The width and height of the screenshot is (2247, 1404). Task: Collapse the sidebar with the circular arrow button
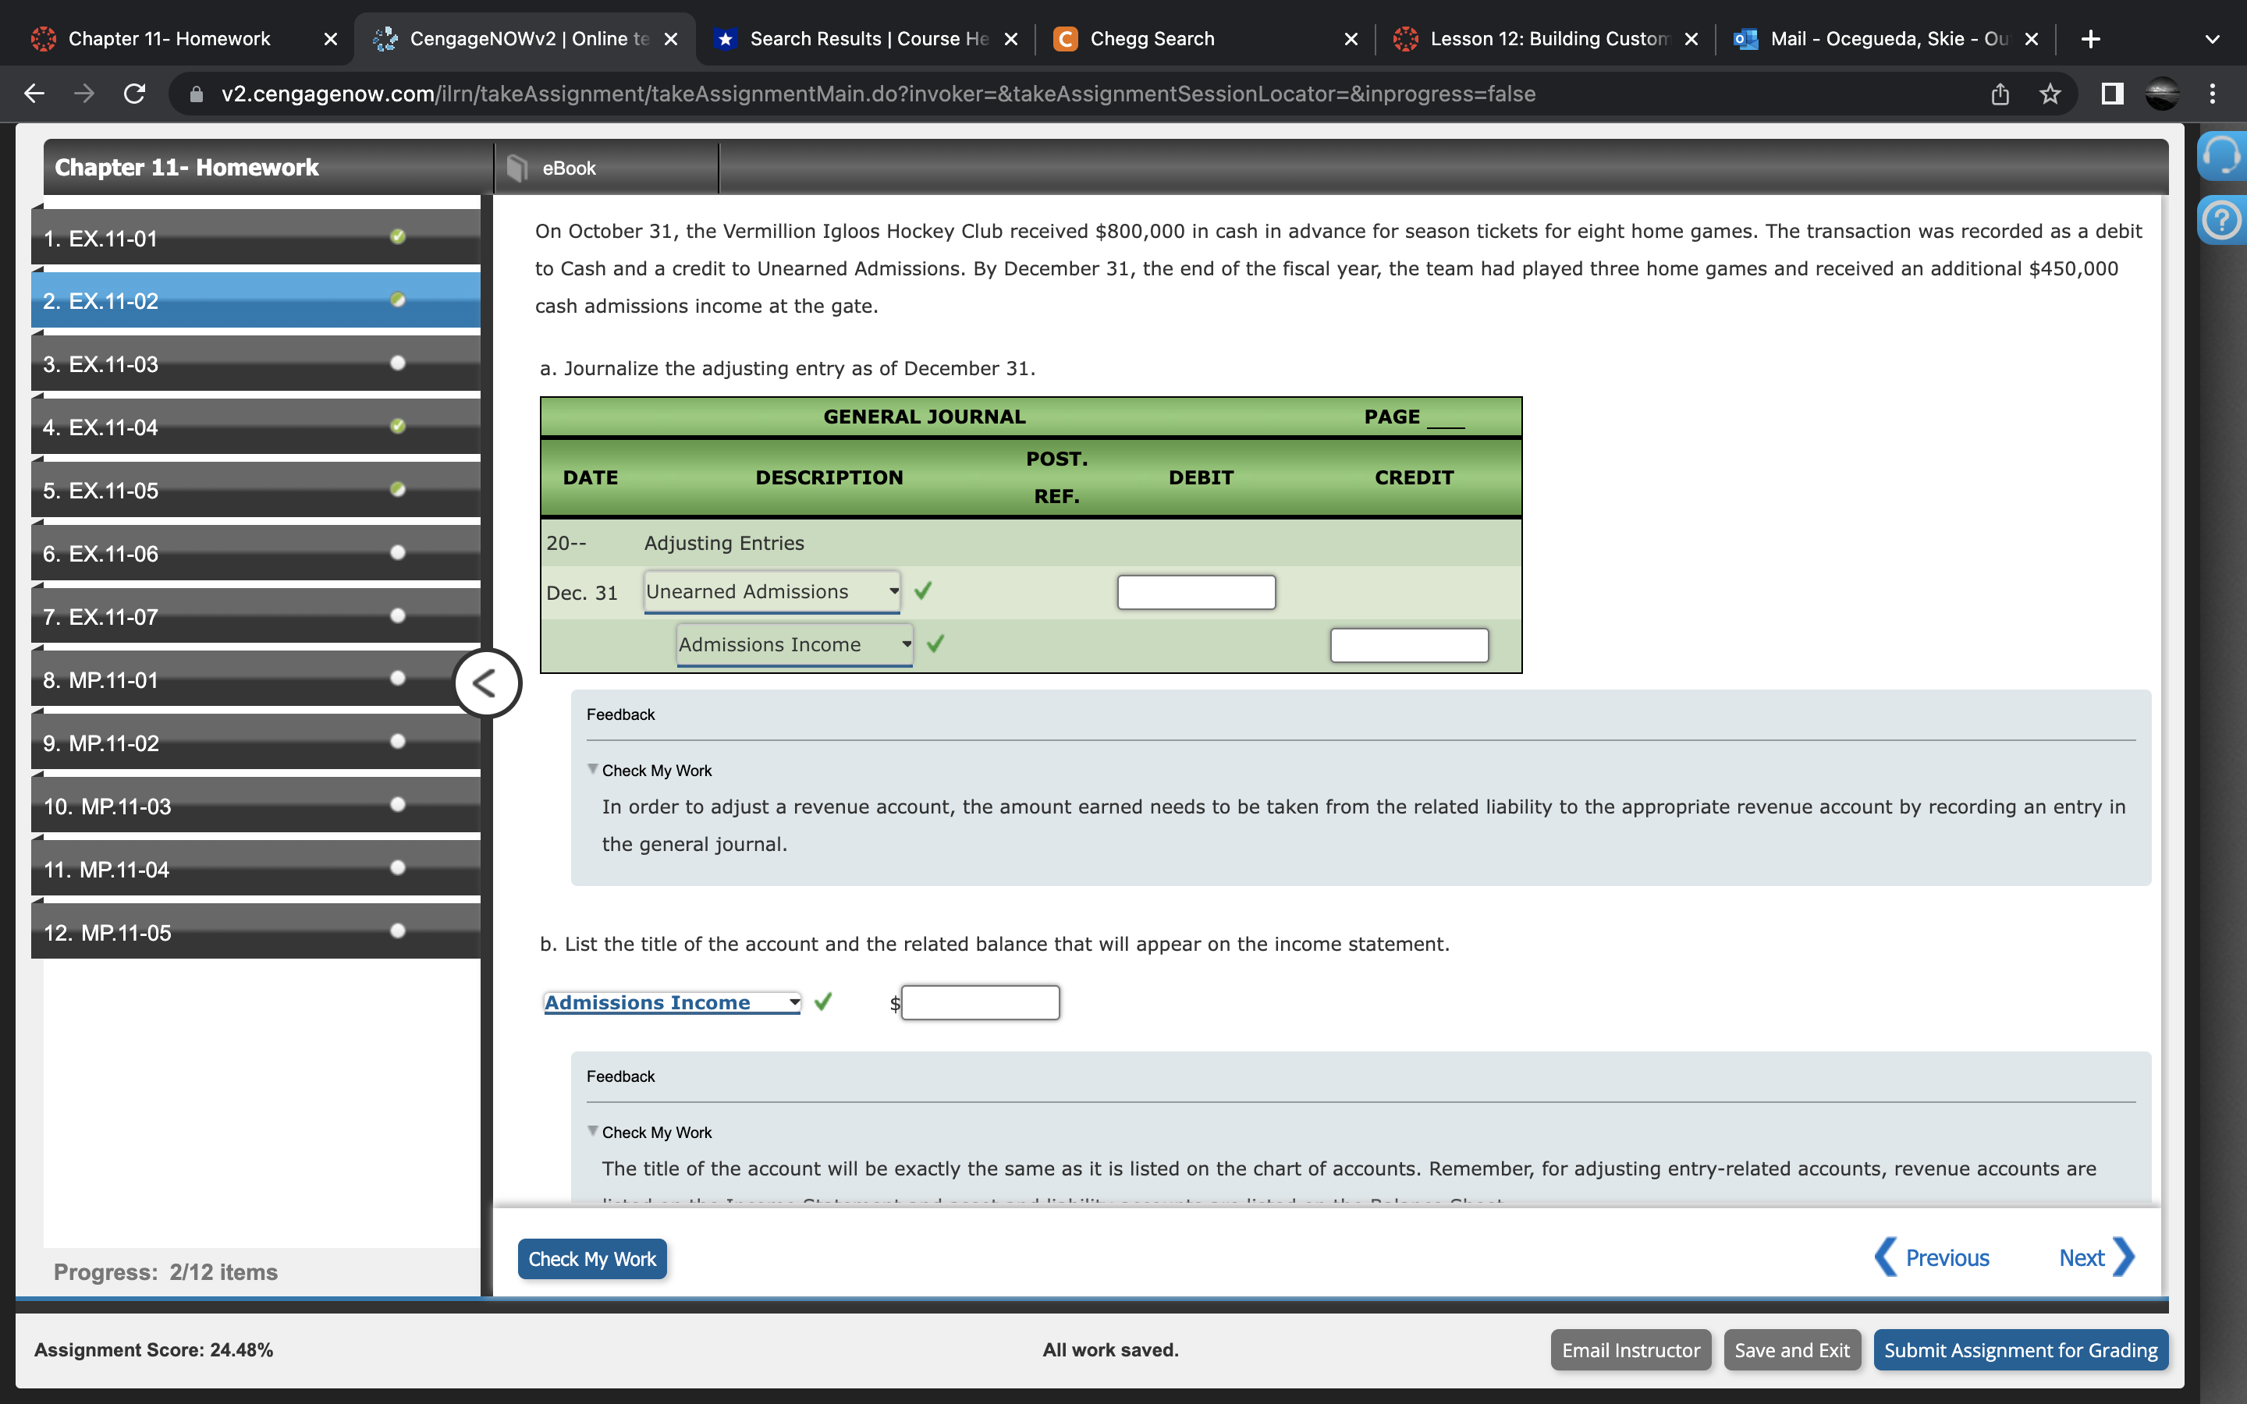click(487, 683)
